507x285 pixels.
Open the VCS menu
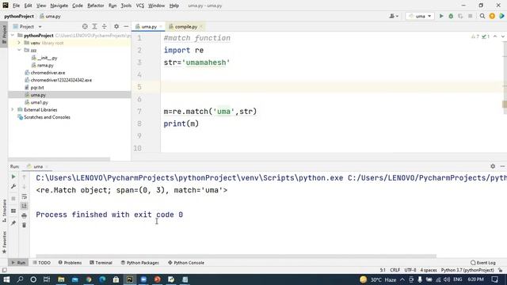(x=140, y=6)
